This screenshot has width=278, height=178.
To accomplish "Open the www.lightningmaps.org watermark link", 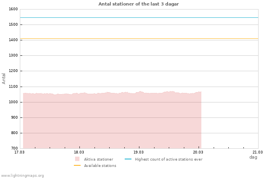I will point(23,176).
